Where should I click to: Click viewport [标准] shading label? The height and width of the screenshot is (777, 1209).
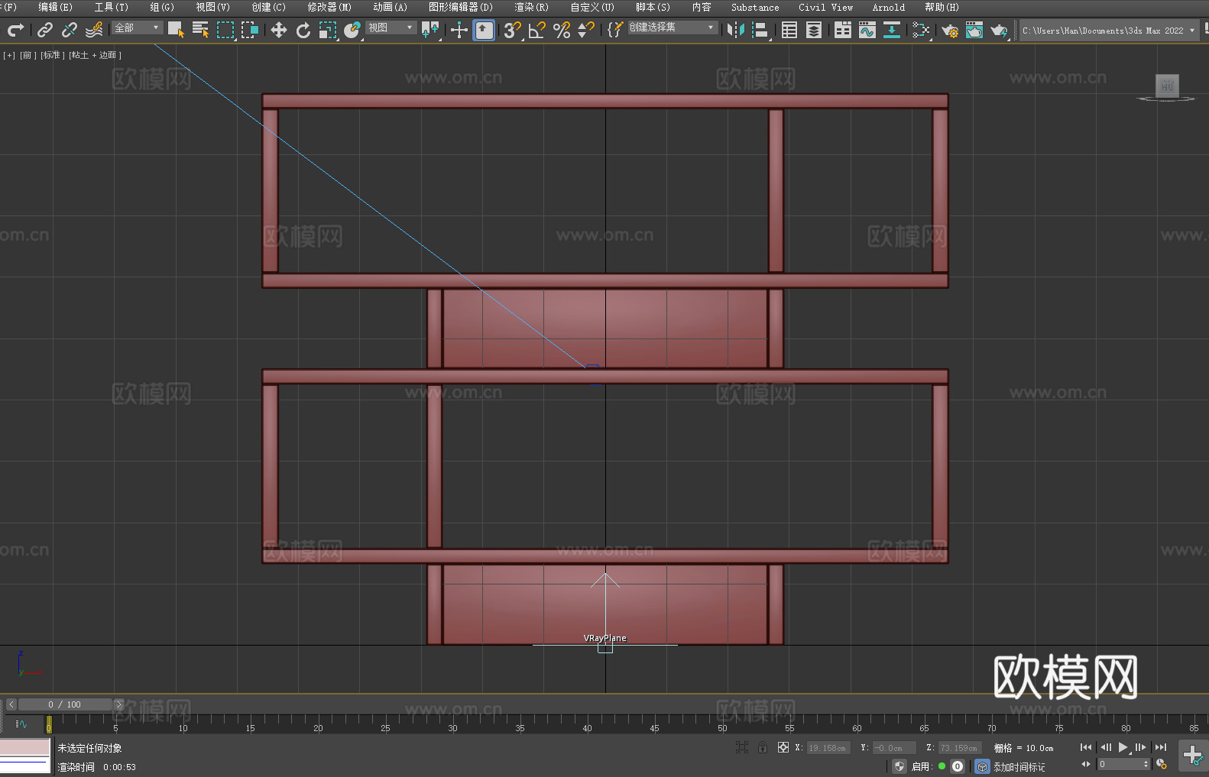pos(51,55)
